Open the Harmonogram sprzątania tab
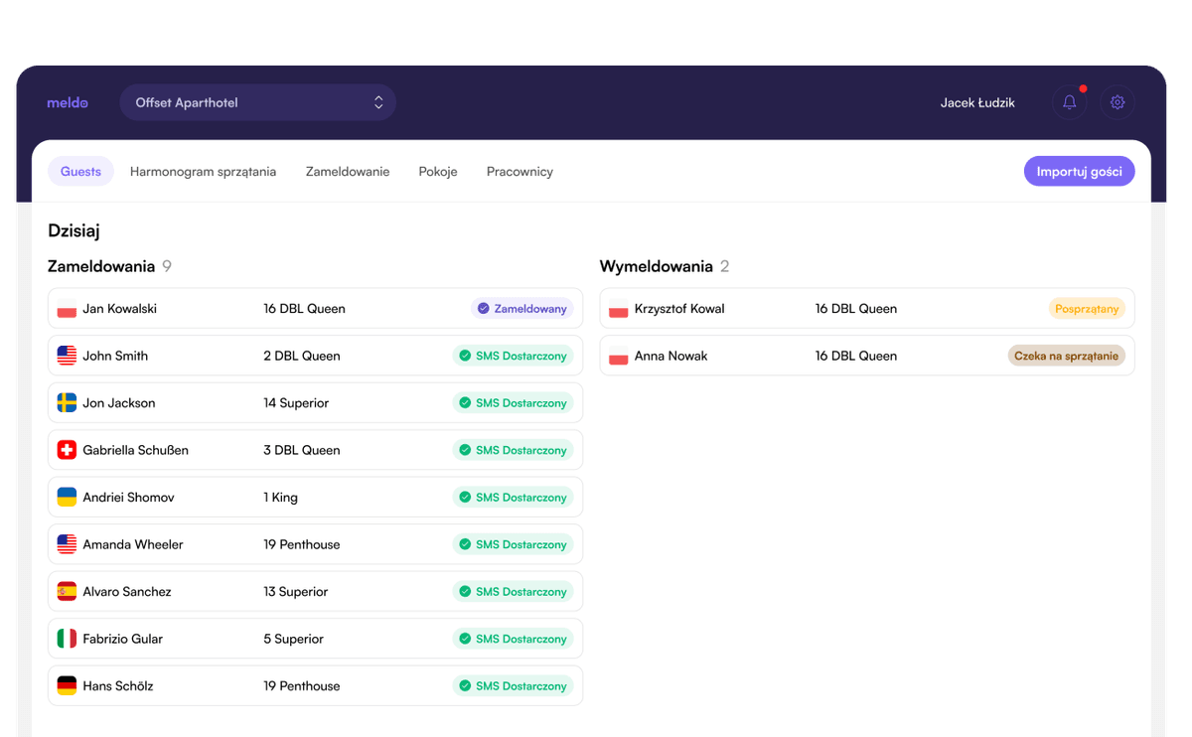This screenshot has width=1192, height=737. (x=203, y=171)
